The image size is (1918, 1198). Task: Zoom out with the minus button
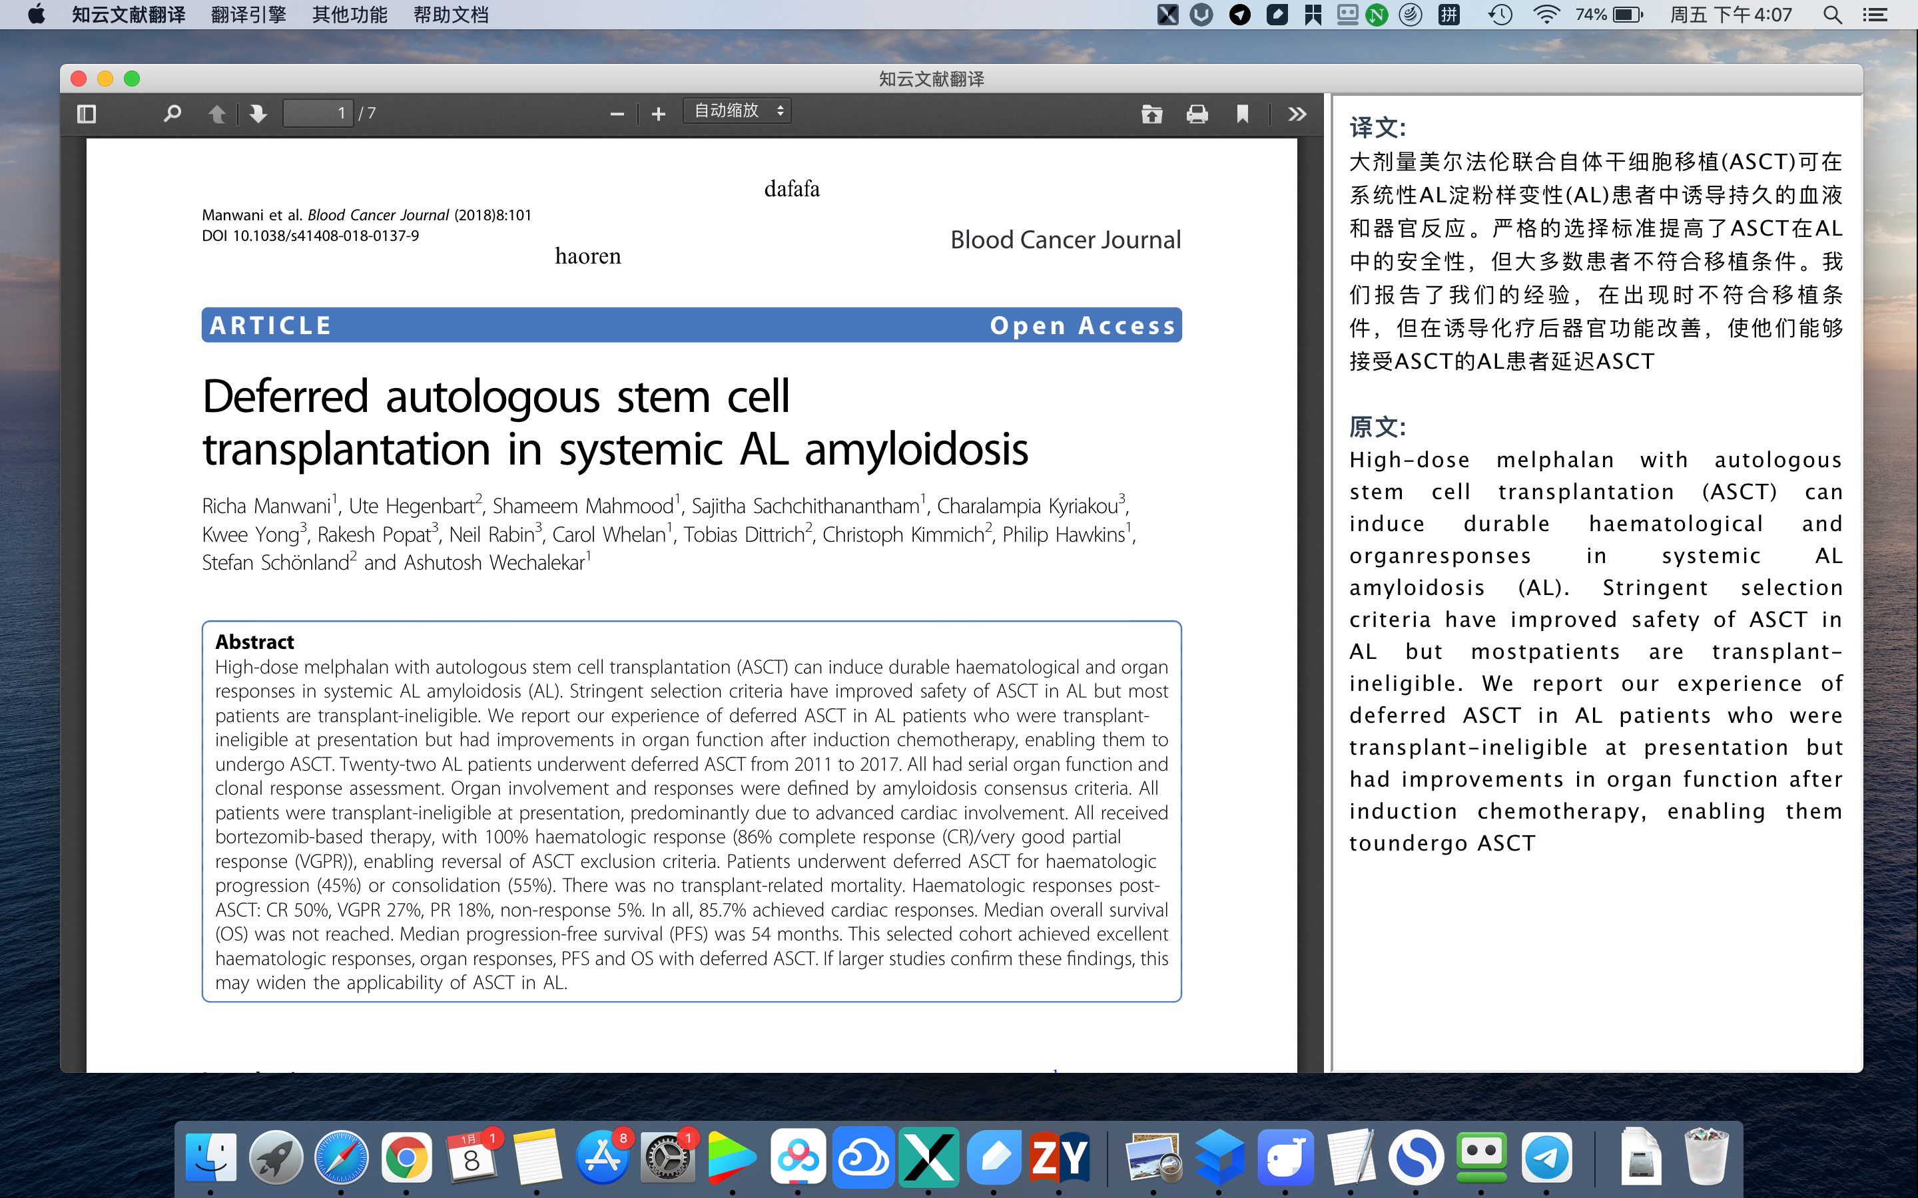coord(617,114)
